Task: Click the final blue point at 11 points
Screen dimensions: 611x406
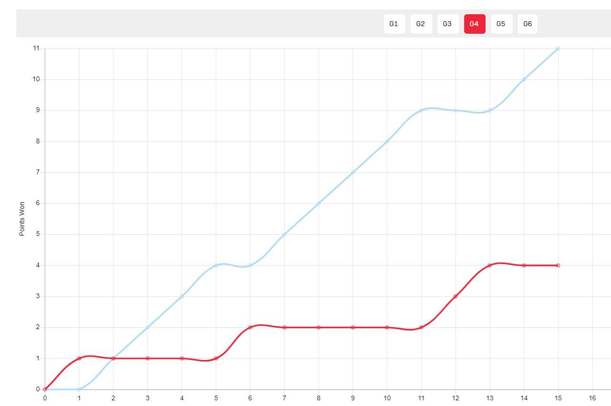Action: pyautogui.click(x=558, y=48)
